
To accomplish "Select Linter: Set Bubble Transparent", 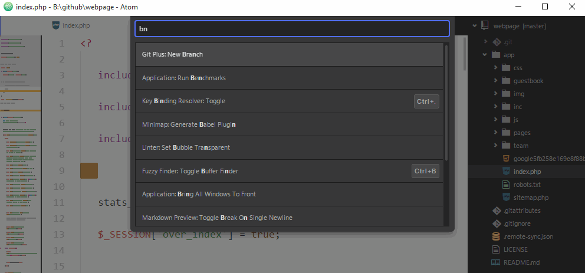I will click(x=289, y=147).
